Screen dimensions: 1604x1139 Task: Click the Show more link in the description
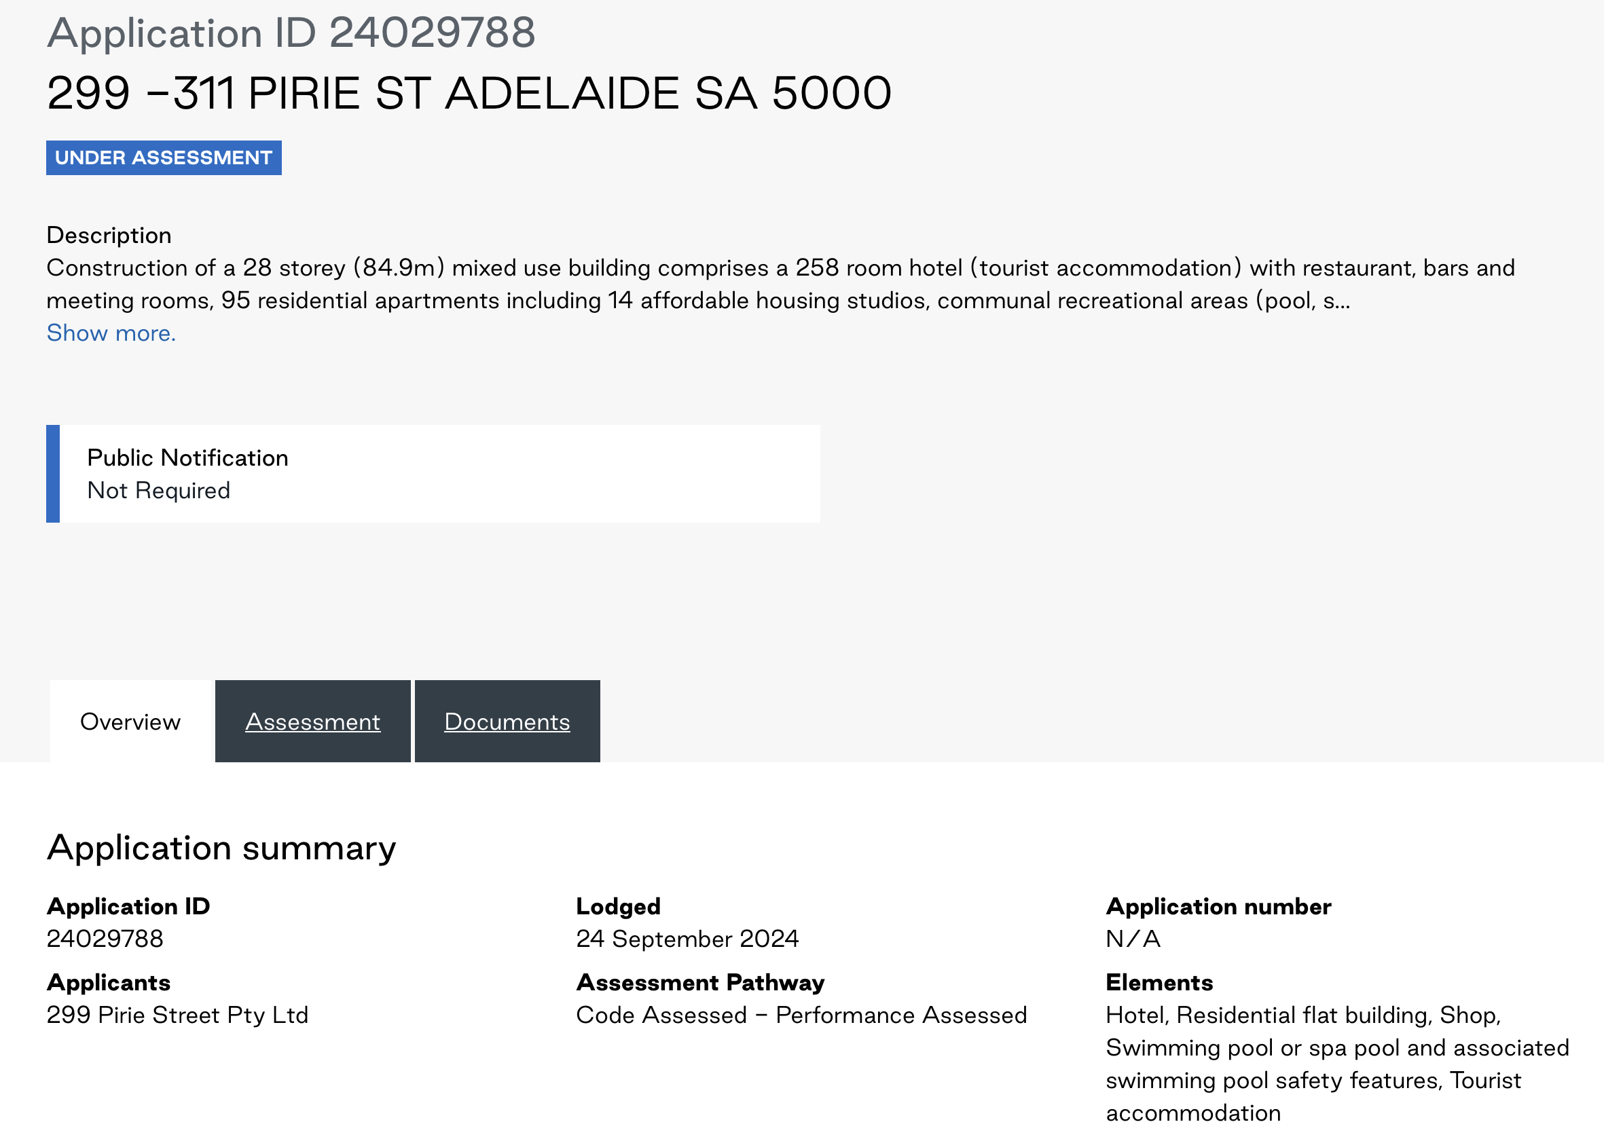click(x=111, y=333)
